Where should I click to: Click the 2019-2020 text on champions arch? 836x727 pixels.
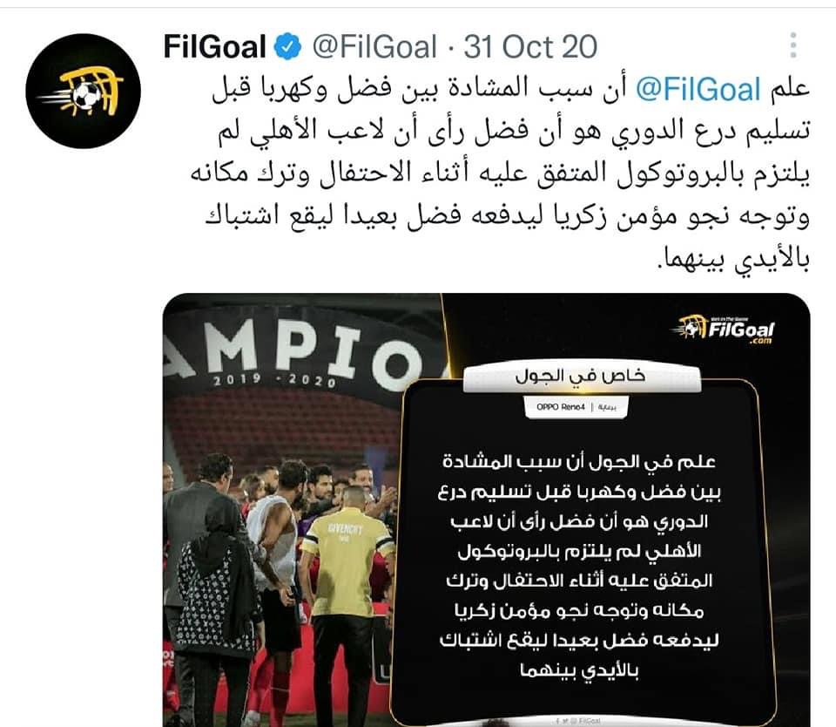click(274, 380)
